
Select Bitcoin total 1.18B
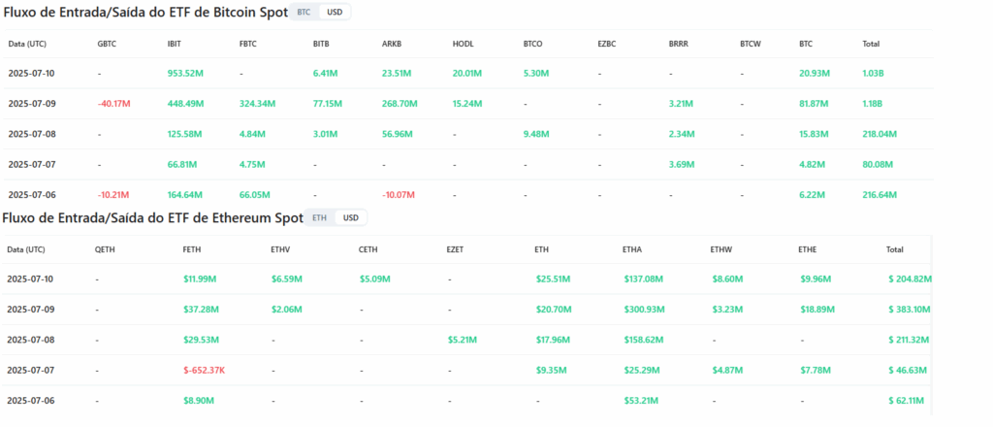coord(873,104)
